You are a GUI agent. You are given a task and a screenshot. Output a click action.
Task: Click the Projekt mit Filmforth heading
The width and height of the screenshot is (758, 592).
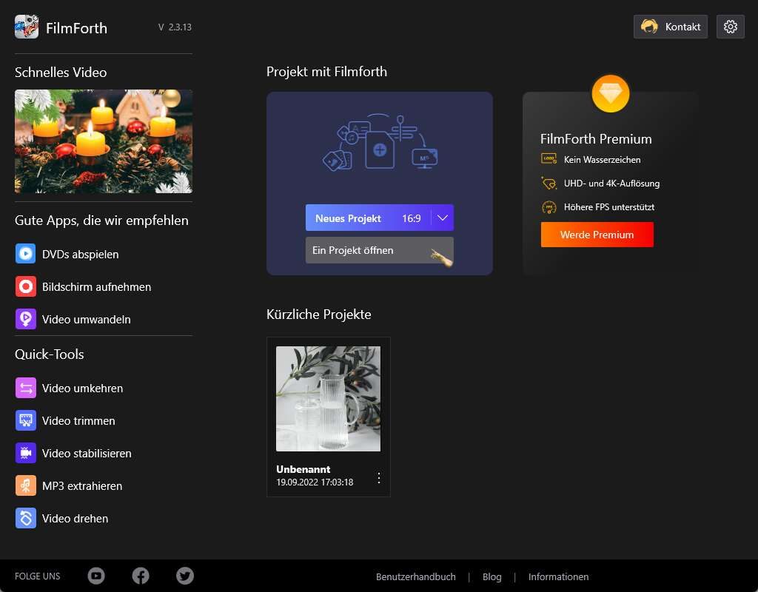click(326, 72)
